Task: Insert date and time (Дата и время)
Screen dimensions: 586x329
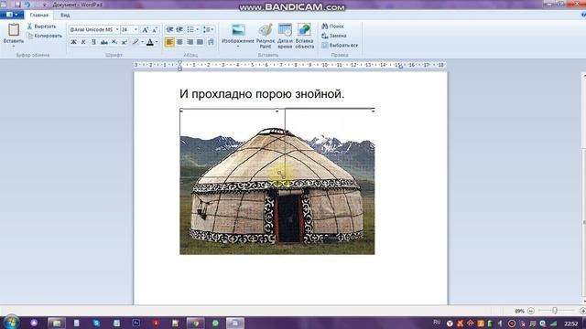Action: click(x=285, y=36)
